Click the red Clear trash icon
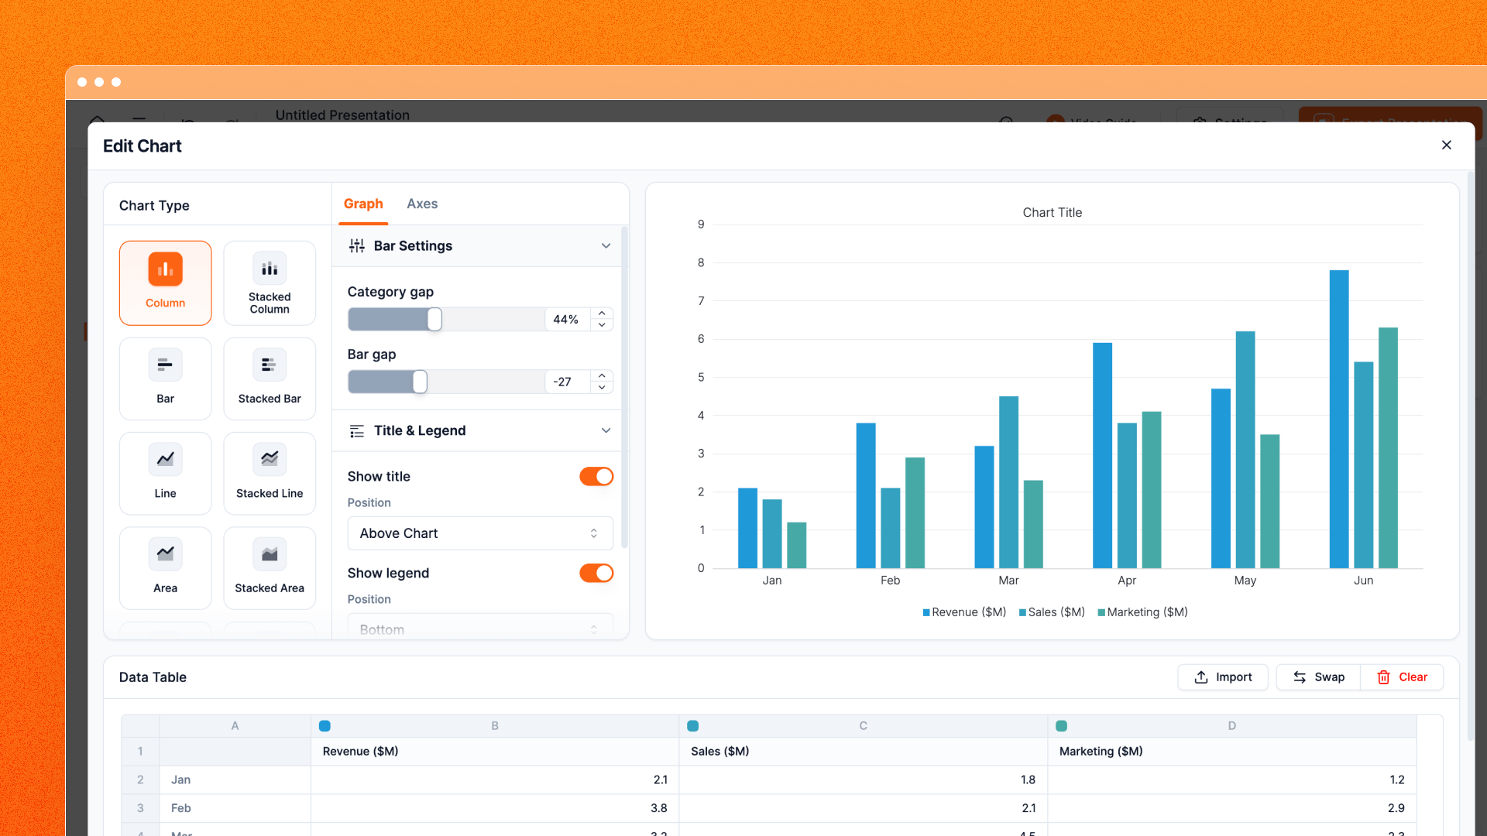This screenshot has width=1487, height=836. pyautogui.click(x=1383, y=677)
